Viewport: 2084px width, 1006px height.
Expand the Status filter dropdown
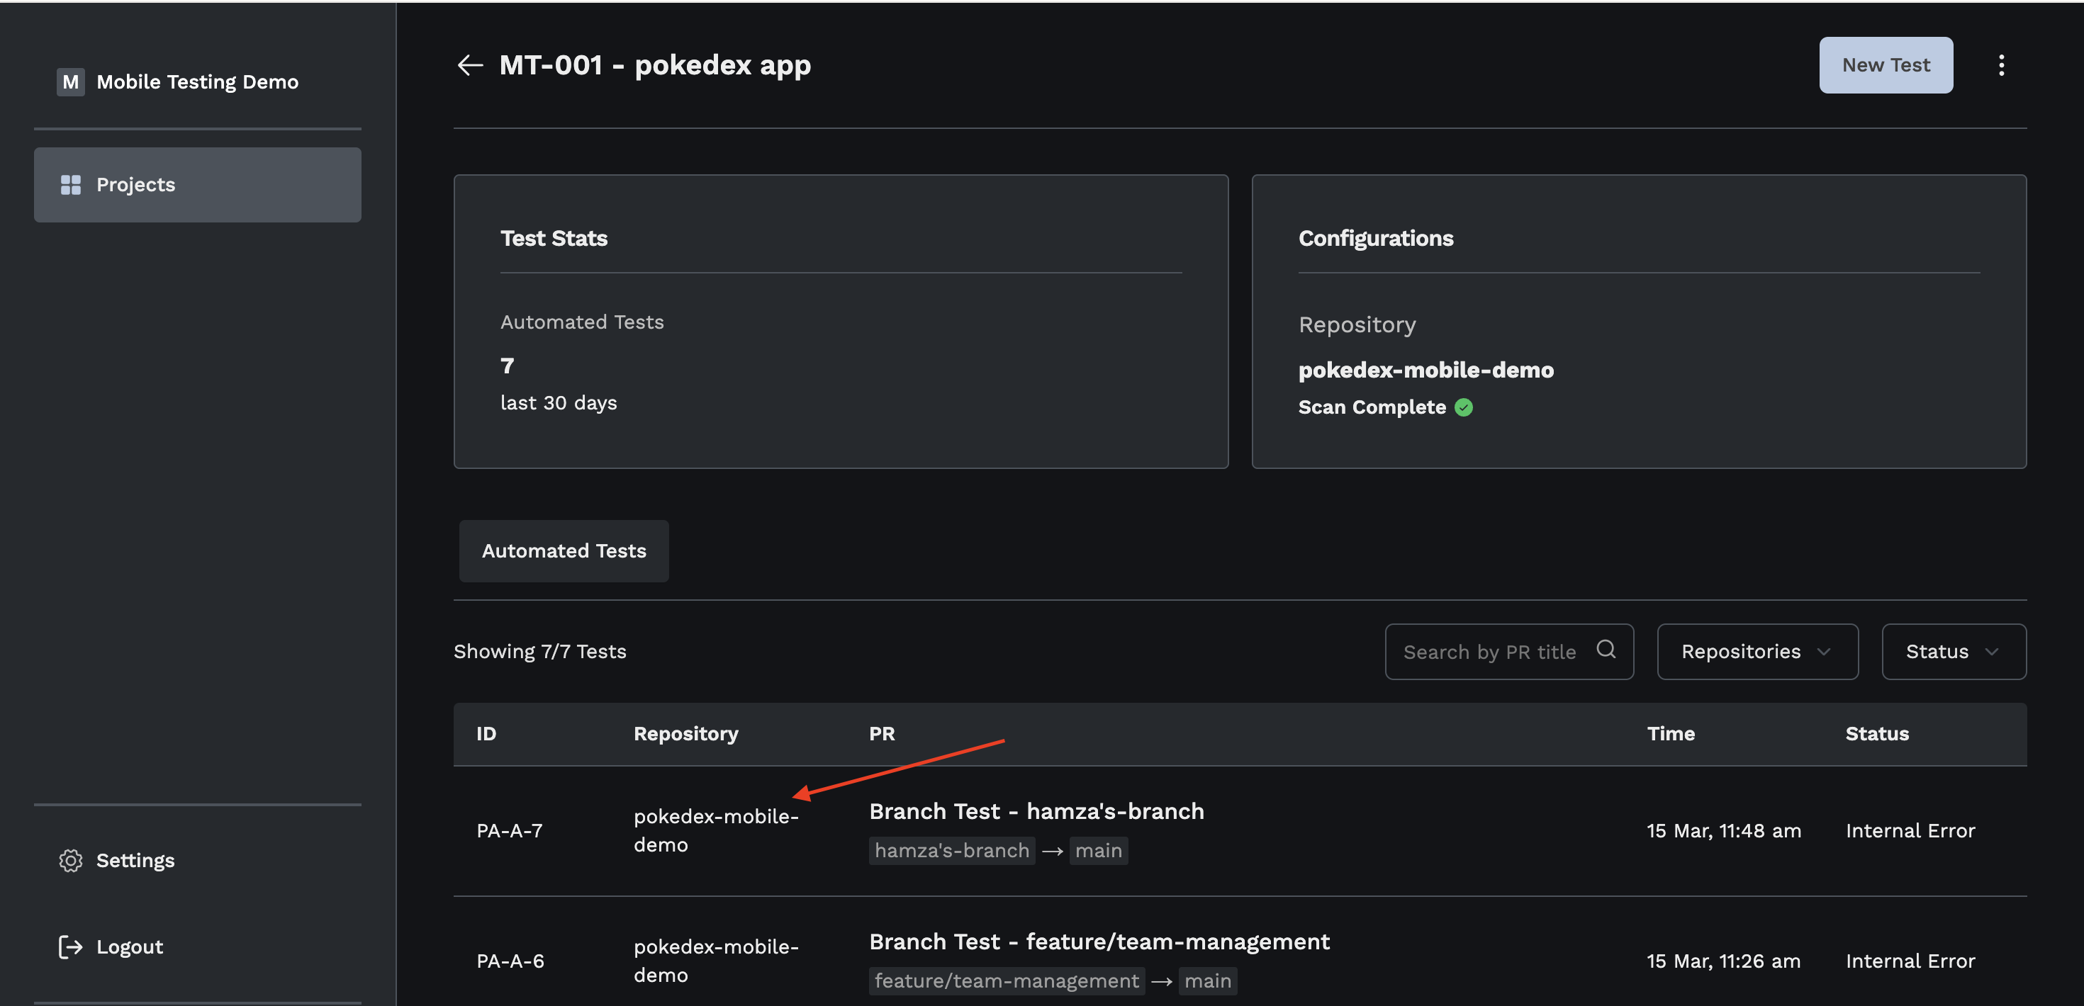coord(1952,651)
